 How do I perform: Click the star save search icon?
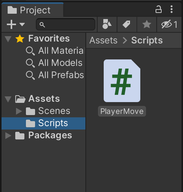[146, 24]
